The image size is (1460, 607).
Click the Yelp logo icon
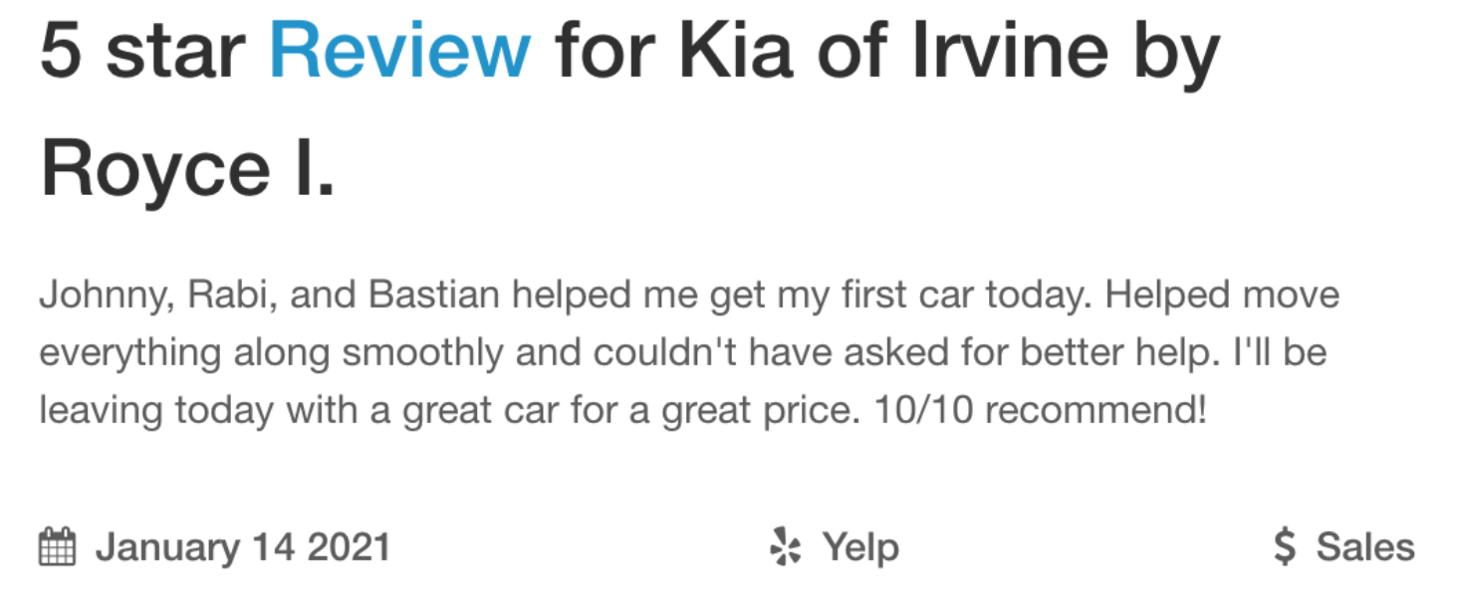pos(786,547)
